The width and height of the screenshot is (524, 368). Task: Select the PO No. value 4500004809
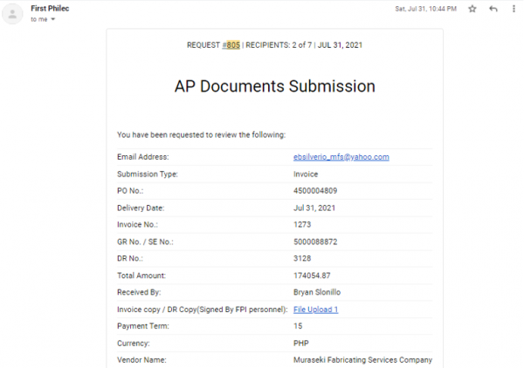coord(315,190)
